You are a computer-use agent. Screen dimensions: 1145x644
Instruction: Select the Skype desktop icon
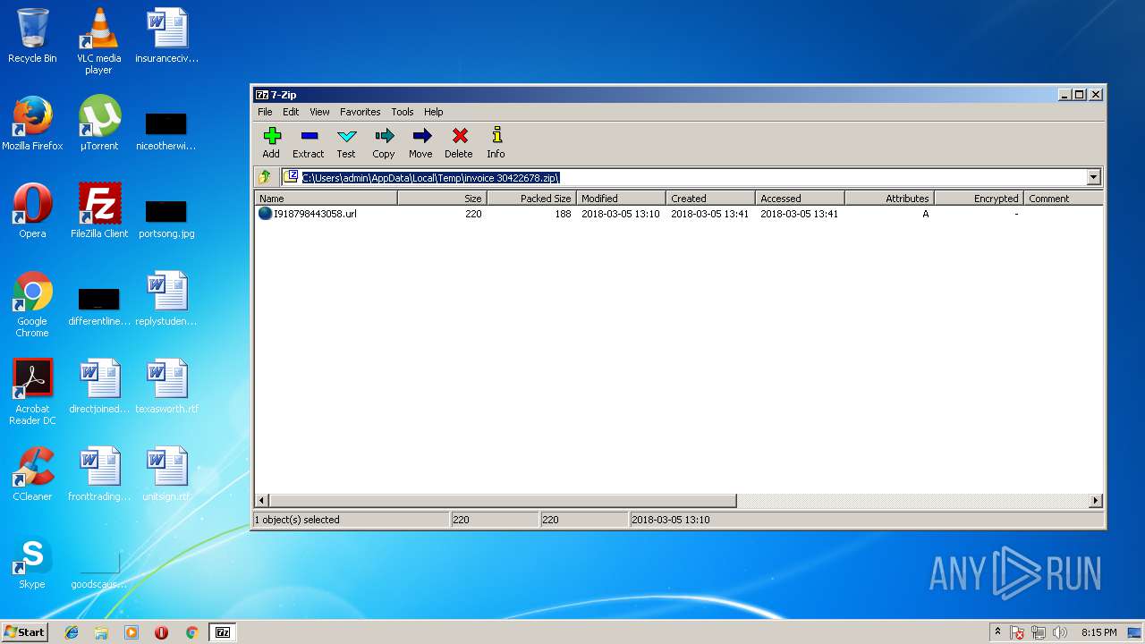(x=32, y=562)
